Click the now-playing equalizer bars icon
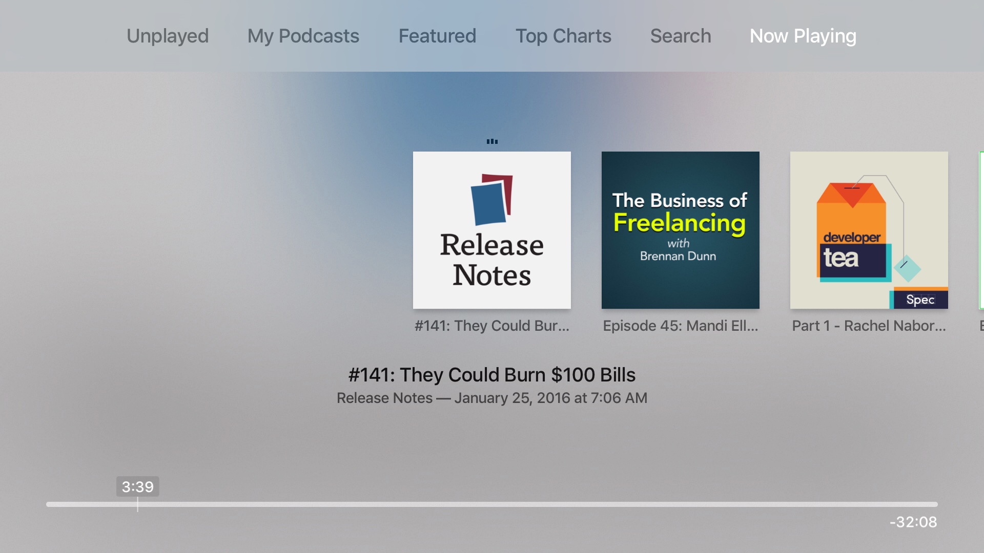The height and width of the screenshot is (553, 984). coord(492,141)
